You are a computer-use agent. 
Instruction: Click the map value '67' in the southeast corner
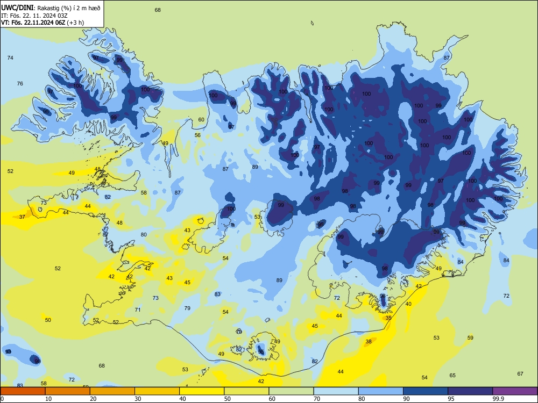click(520, 373)
